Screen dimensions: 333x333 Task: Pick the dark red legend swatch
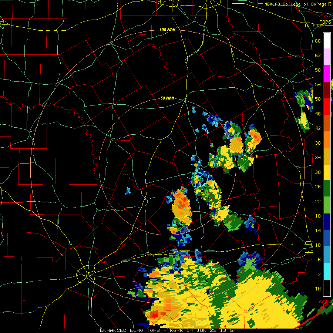pyautogui.click(x=327, y=90)
